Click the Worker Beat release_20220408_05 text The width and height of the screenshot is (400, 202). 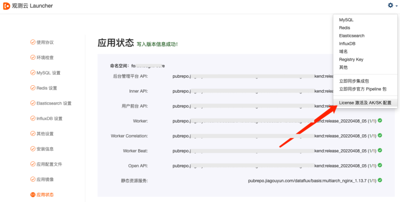(346, 151)
